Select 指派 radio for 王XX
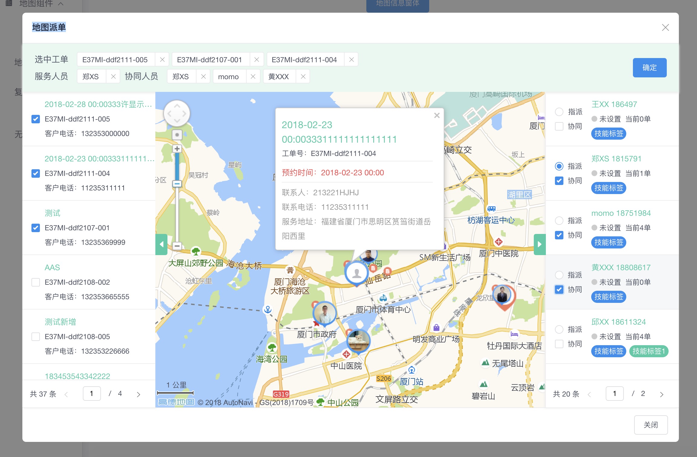The width and height of the screenshot is (697, 457). click(559, 112)
